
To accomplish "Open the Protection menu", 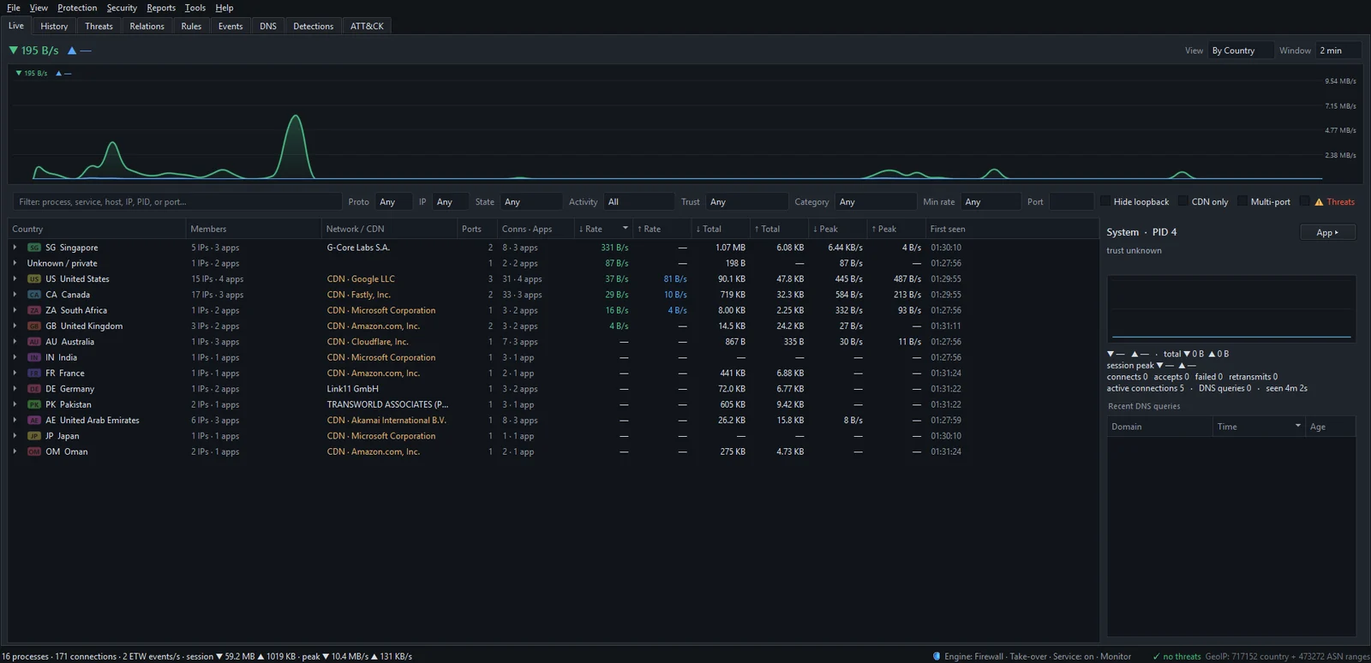I will point(77,8).
